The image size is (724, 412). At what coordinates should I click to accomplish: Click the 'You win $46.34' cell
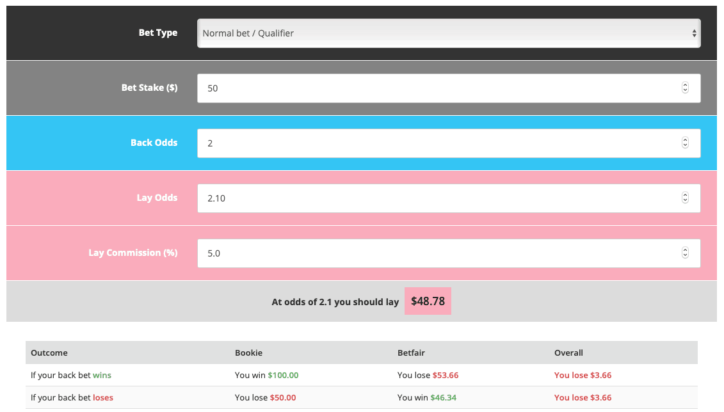pyautogui.click(x=426, y=398)
